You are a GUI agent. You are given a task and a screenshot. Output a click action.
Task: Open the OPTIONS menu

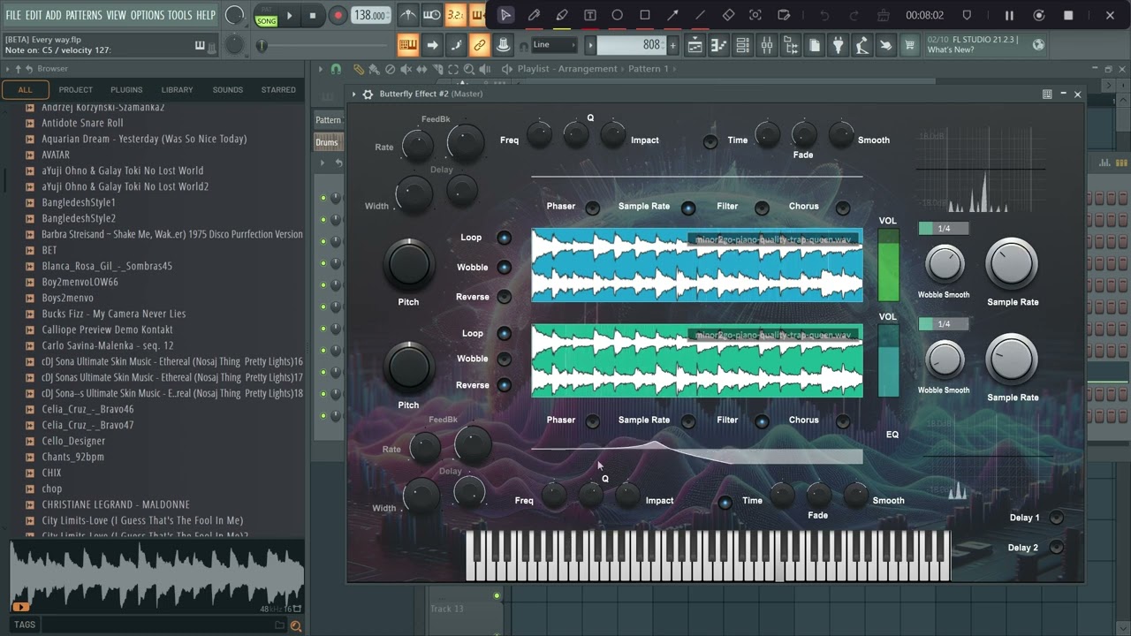[148, 15]
